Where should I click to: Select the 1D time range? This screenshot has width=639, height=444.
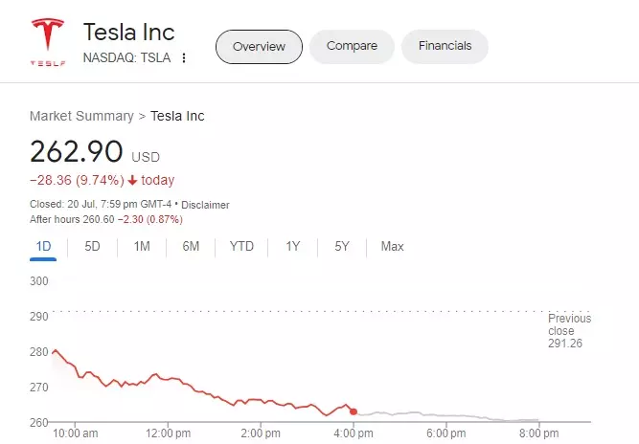tap(43, 247)
